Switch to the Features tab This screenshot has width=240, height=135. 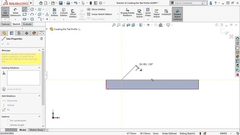6,24
